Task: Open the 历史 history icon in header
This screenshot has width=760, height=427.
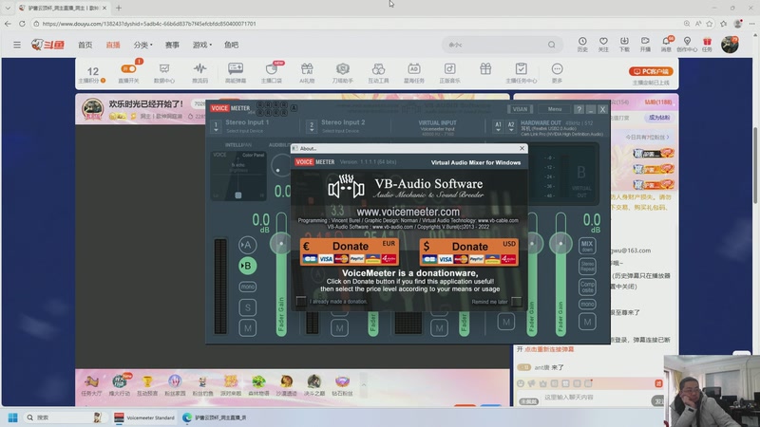Action: click(x=582, y=45)
